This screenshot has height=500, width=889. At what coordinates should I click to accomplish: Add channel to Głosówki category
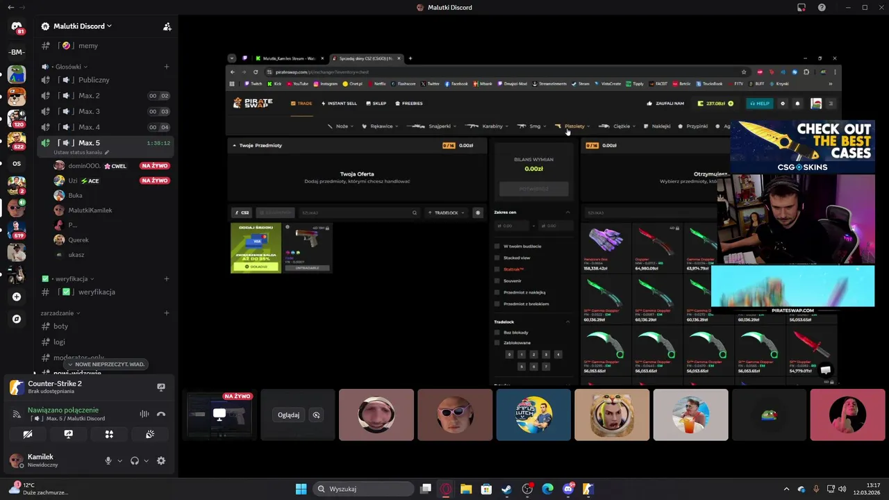pyautogui.click(x=167, y=67)
